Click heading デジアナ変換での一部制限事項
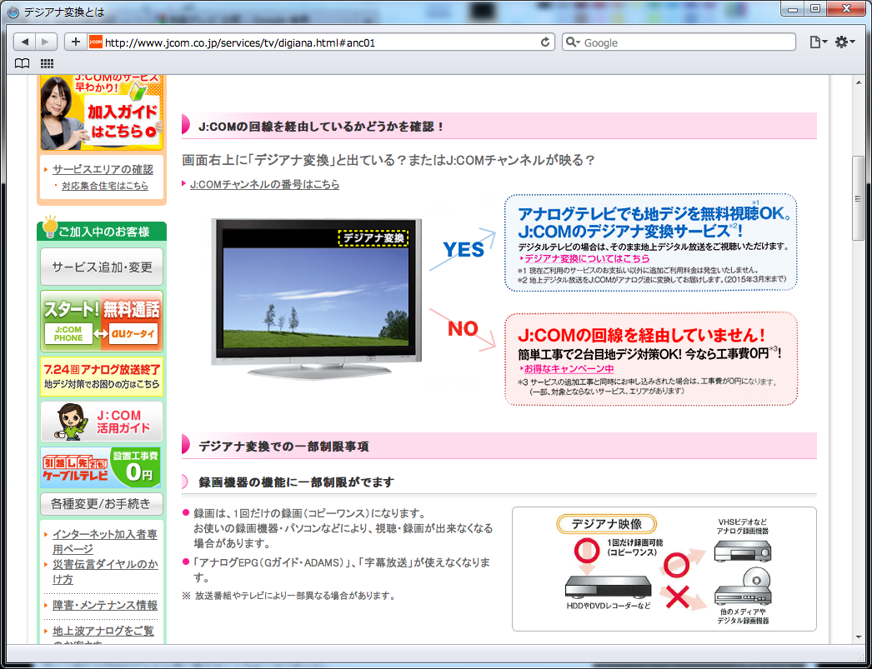Viewport: 872px width, 669px height. point(283,447)
